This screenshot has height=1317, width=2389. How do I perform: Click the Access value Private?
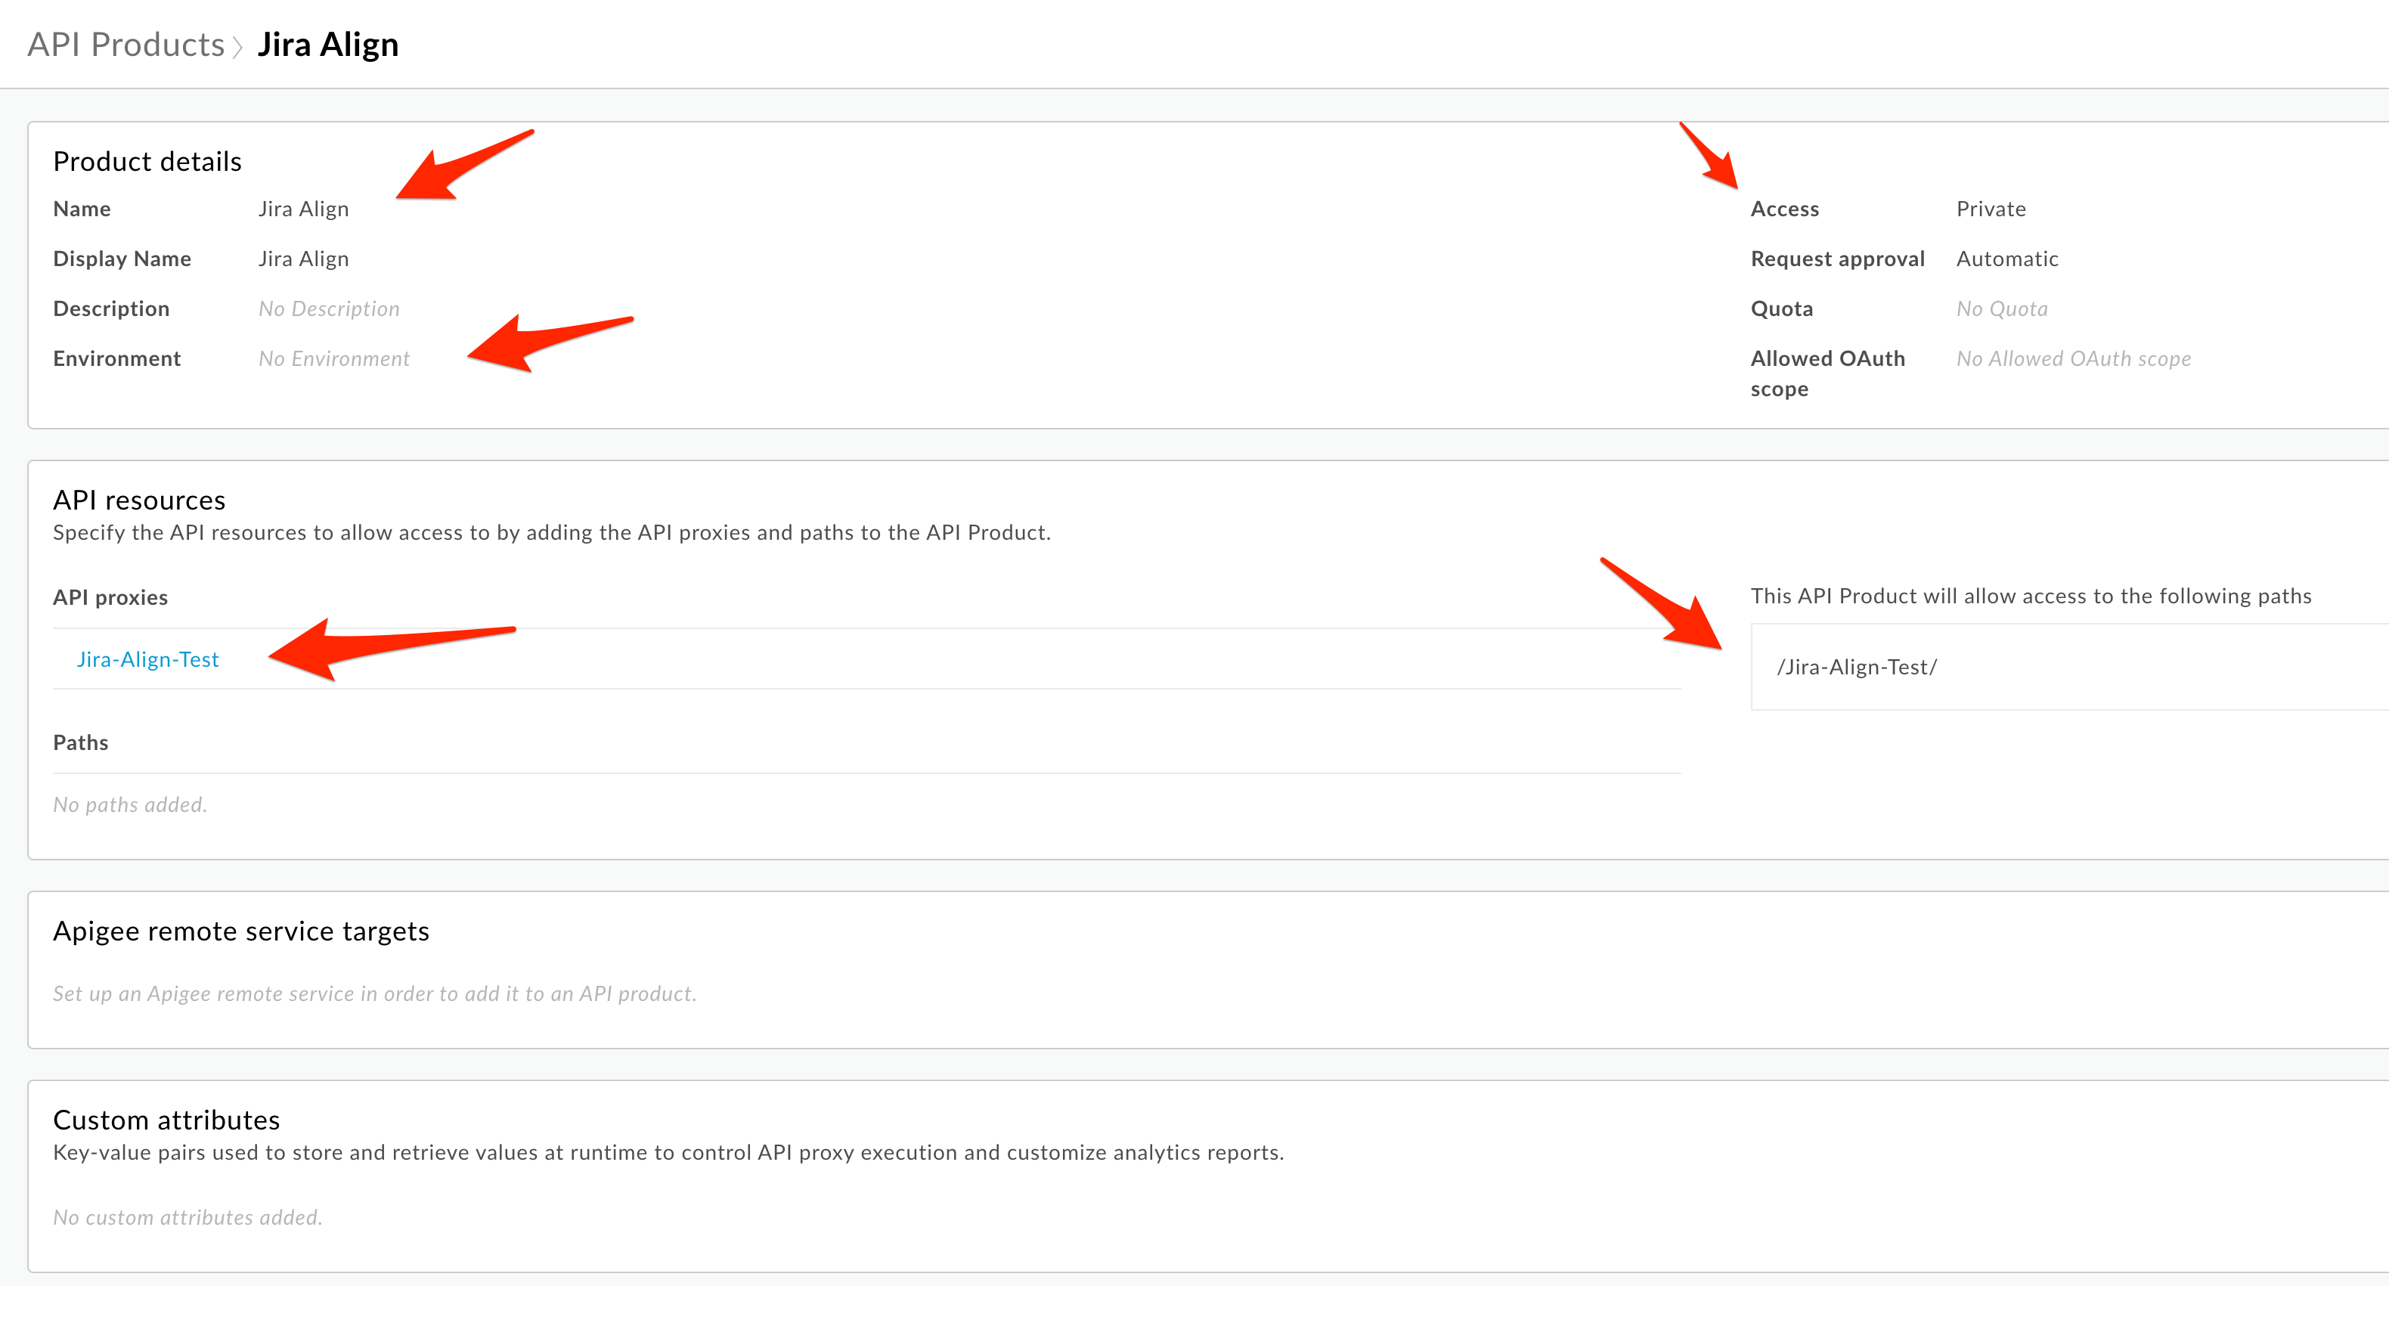click(x=1991, y=209)
